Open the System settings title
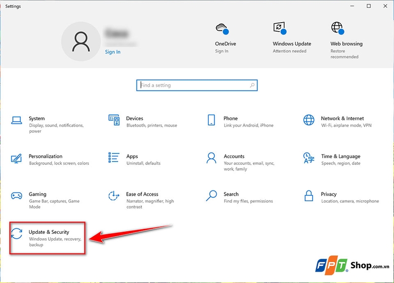The image size is (394, 283). pos(36,119)
